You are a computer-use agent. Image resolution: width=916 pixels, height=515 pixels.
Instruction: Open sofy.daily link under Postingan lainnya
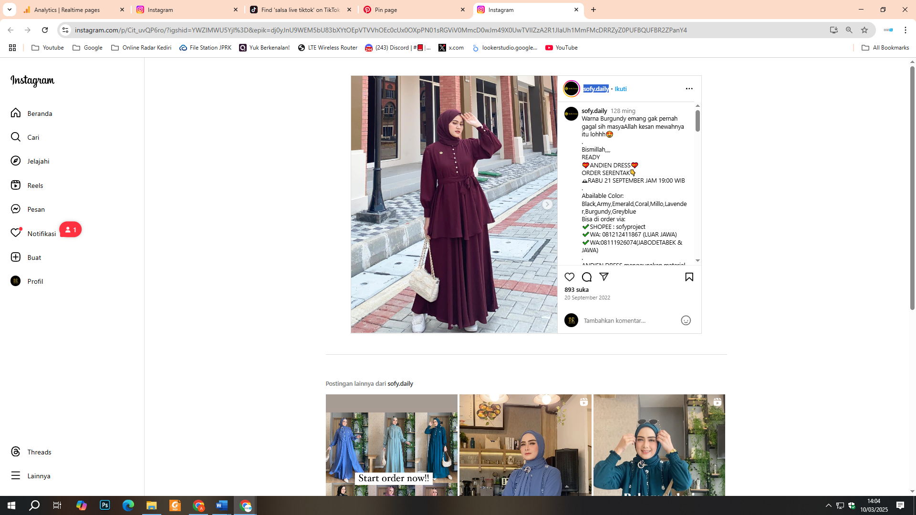click(400, 383)
